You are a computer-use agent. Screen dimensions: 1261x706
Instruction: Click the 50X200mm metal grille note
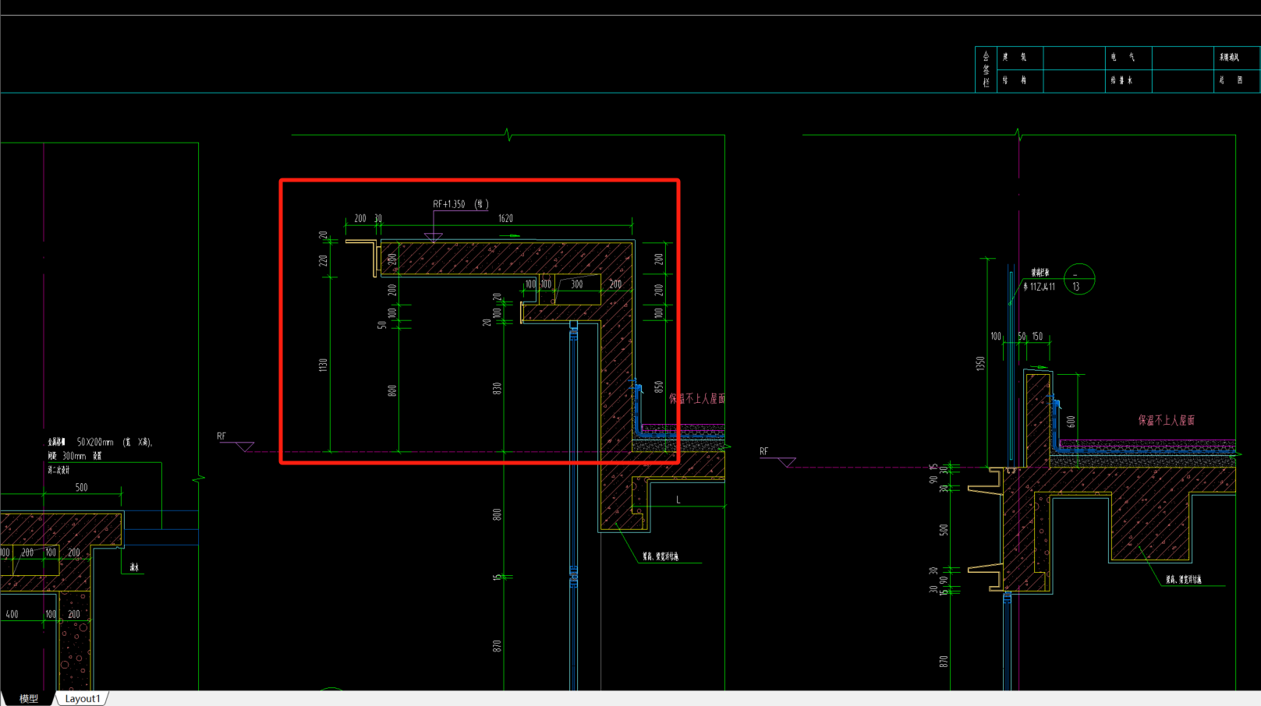point(100,442)
